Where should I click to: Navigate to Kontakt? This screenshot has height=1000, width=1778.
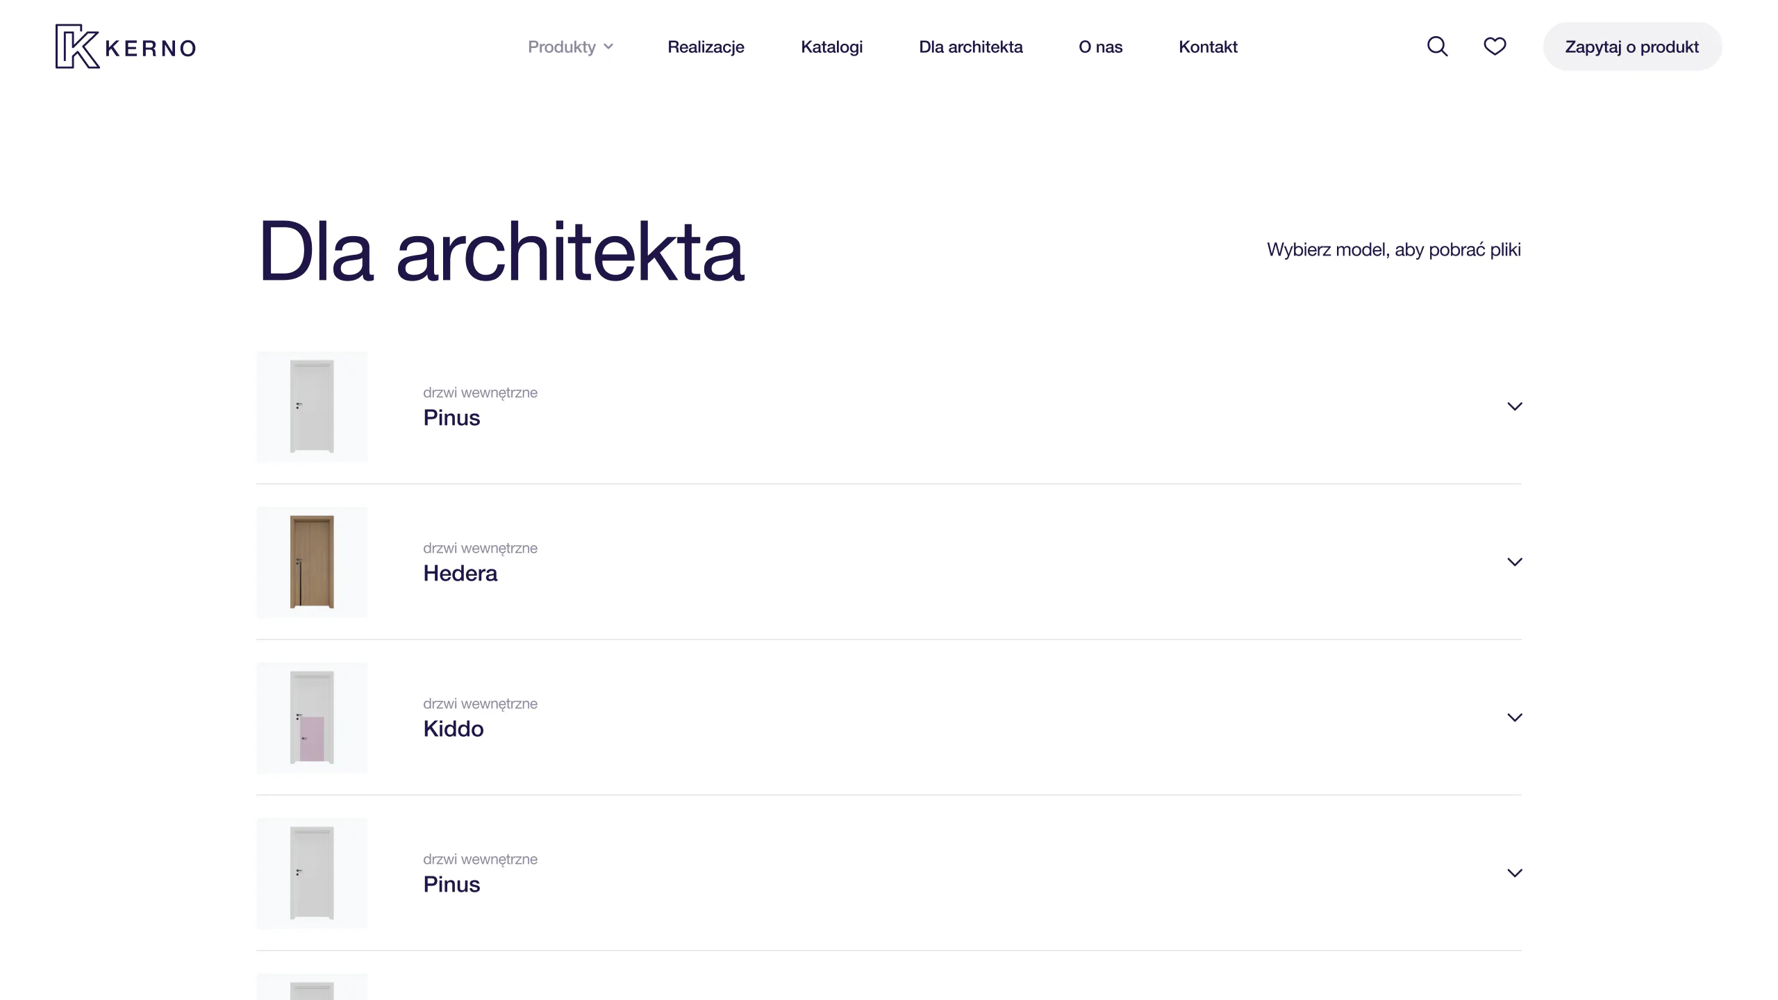pos(1208,47)
